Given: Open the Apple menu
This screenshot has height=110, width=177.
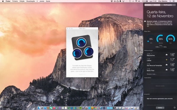Looking at the screenshot, I should pos(3,1).
